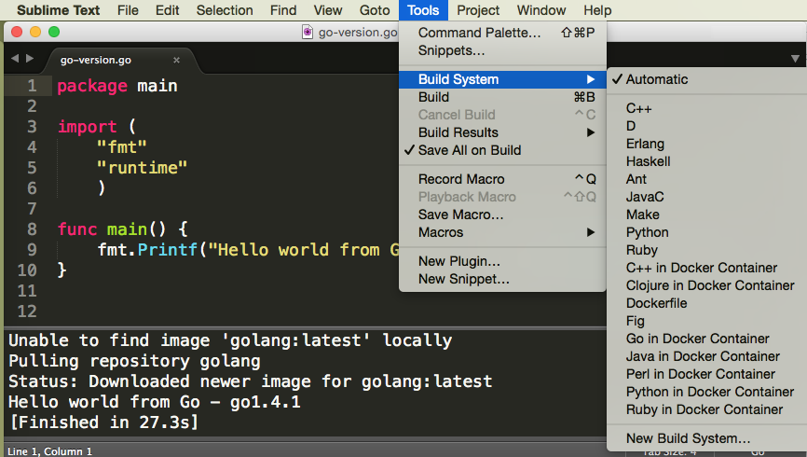Image resolution: width=807 pixels, height=457 pixels.
Task: Click line number 12 in the gutter
Action: (27, 312)
